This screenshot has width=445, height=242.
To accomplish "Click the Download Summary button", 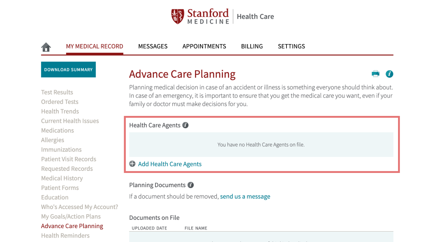I will [x=68, y=69].
